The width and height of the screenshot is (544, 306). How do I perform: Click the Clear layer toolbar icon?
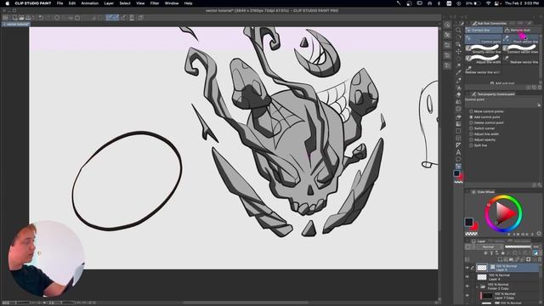point(57,17)
